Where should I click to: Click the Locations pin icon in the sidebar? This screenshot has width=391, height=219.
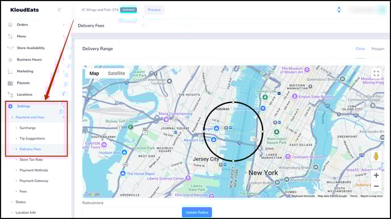coord(10,94)
